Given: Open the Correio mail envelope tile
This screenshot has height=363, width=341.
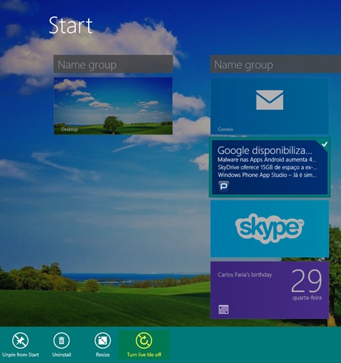Looking at the screenshot, I should click(x=269, y=106).
